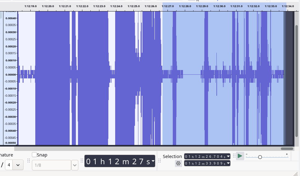Click the playback speed slider knob

[260, 157]
